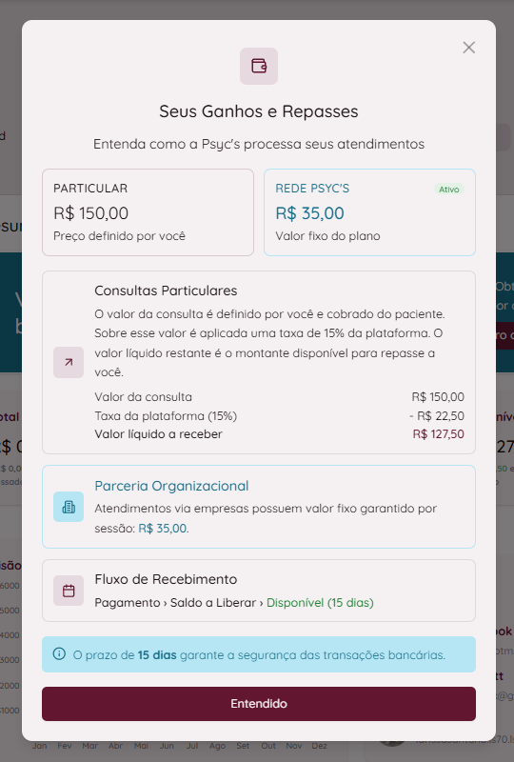
Task: Click the Taxa da plataforma (15%) row
Action: tap(279, 416)
